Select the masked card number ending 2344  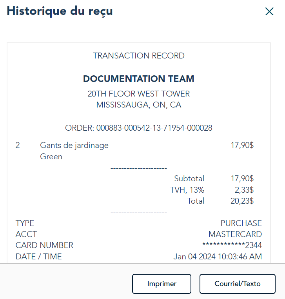232,245
